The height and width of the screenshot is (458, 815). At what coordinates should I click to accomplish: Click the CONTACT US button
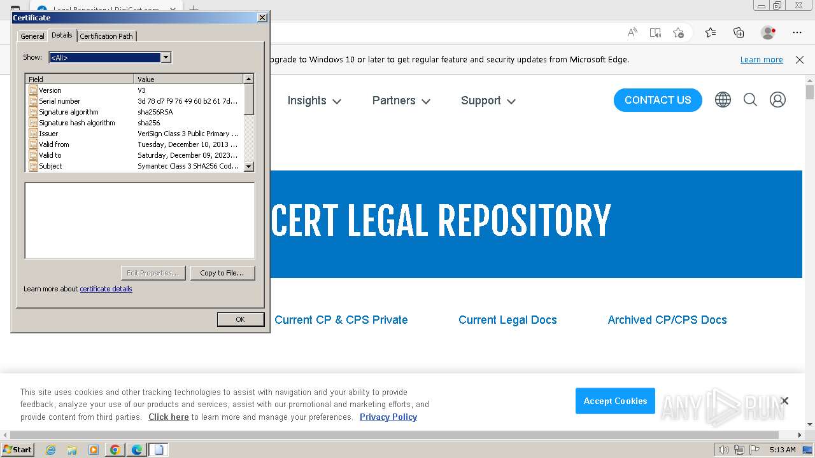[658, 100]
